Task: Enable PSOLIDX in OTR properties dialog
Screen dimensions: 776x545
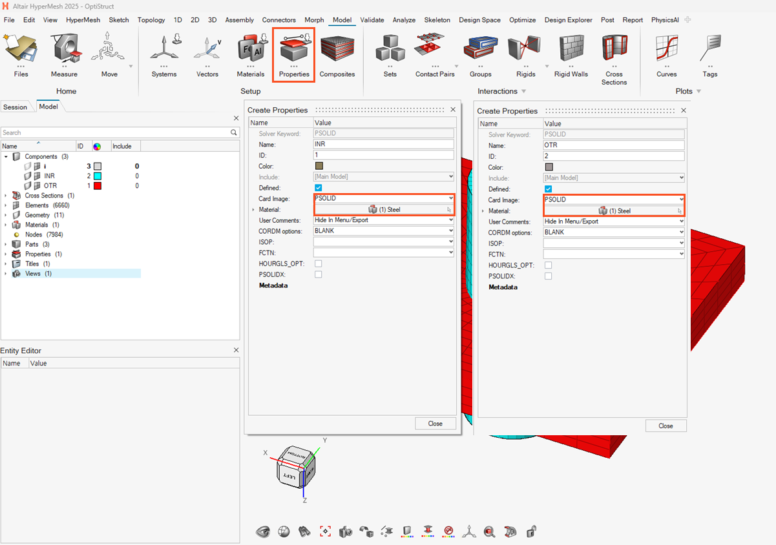Action: 549,276
